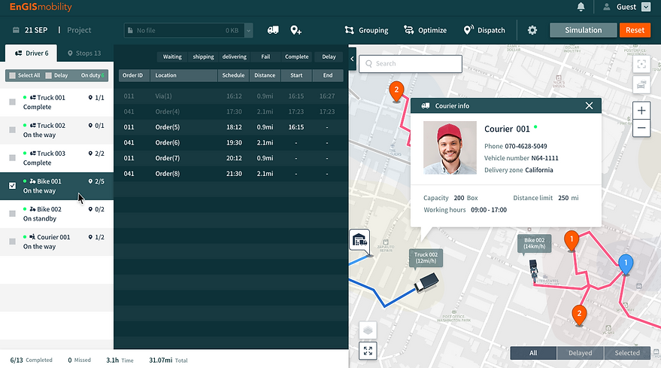This screenshot has width=661, height=368.
Task: Click the Simulation button
Action: click(584, 30)
